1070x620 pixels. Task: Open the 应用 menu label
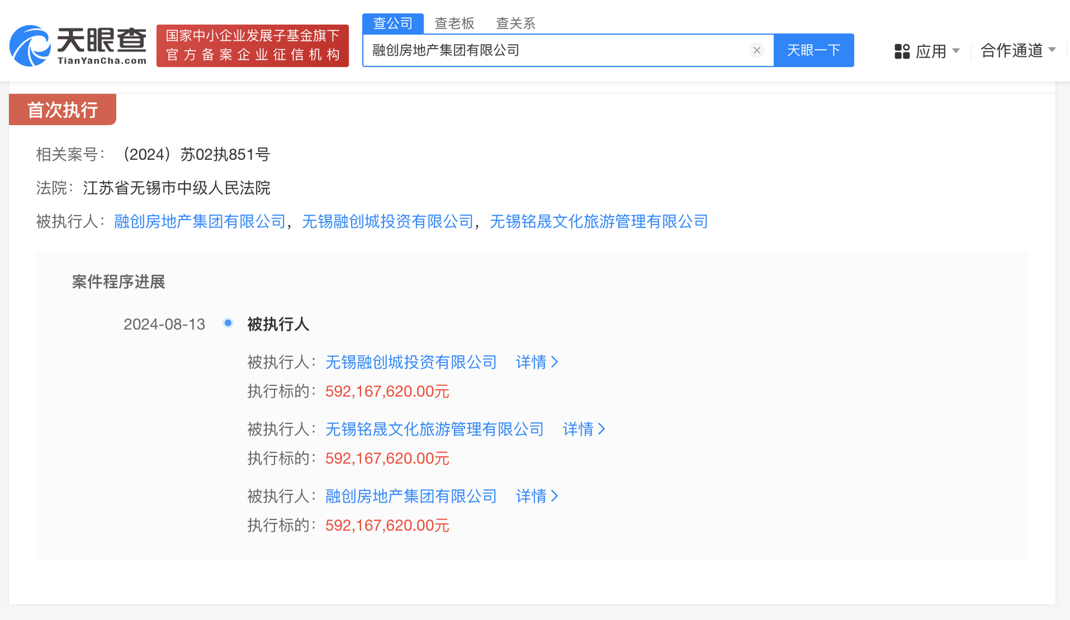pos(931,51)
